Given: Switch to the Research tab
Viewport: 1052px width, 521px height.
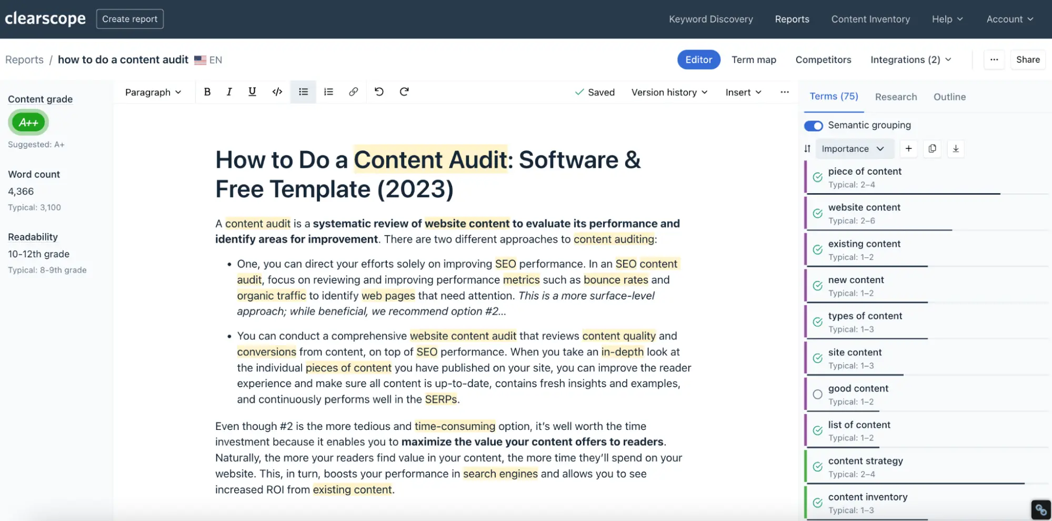Looking at the screenshot, I should [x=896, y=97].
